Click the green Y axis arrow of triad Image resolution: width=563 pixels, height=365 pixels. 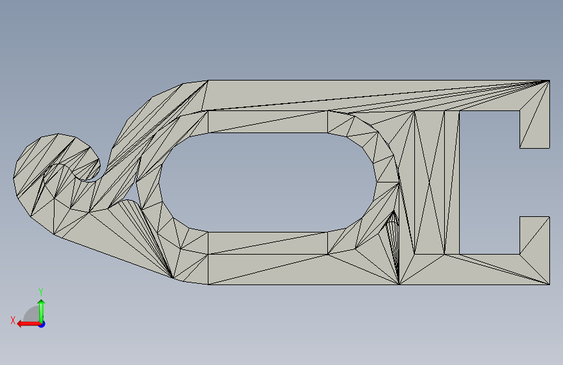tap(42, 310)
